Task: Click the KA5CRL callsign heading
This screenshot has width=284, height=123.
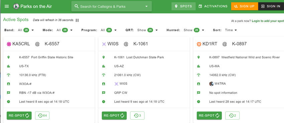Action: pyautogui.click(x=21, y=44)
